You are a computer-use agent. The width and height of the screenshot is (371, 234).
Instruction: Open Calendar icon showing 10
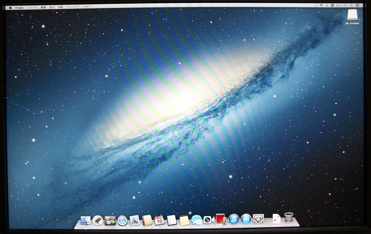(159, 220)
